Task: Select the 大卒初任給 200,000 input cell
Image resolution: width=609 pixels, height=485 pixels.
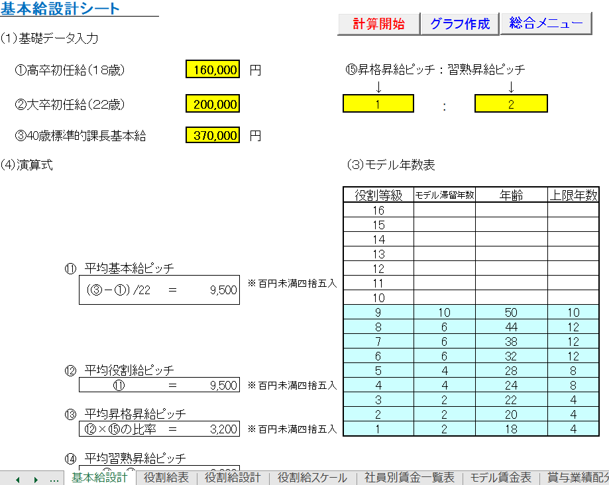Action: (213, 103)
